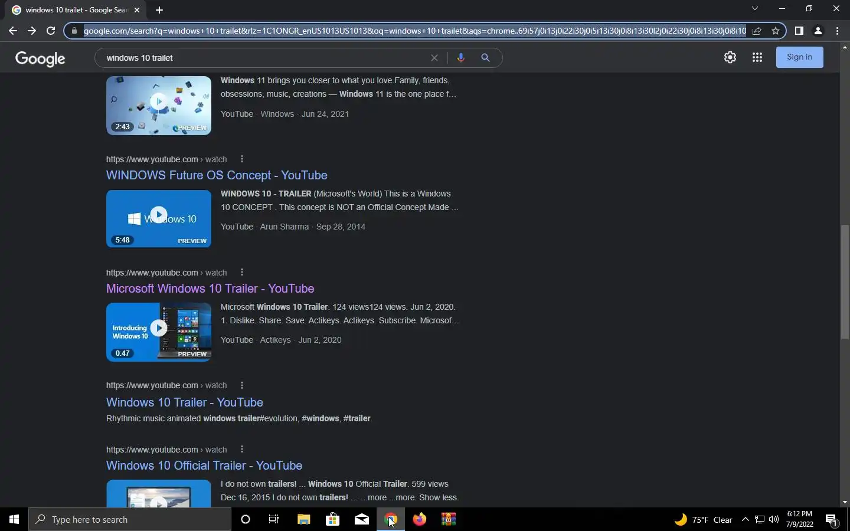850x531 pixels.
Task: Open the Windows Start menu
Action: point(14,519)
